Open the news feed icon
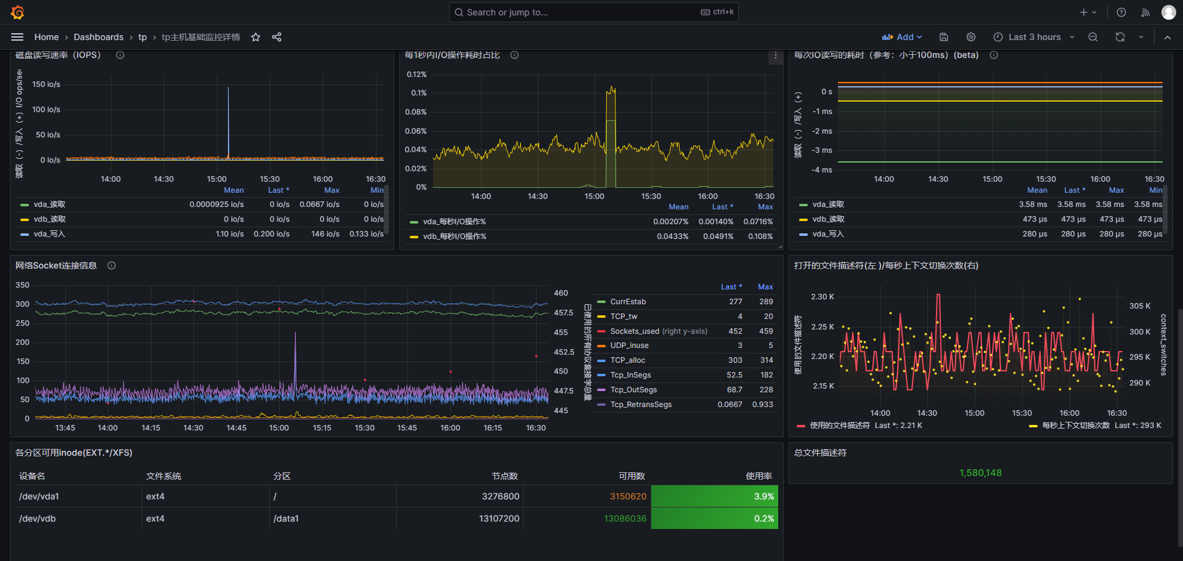Viewport: 1183px width, 561px height. pyautogui.click(x=1145, y=12)
